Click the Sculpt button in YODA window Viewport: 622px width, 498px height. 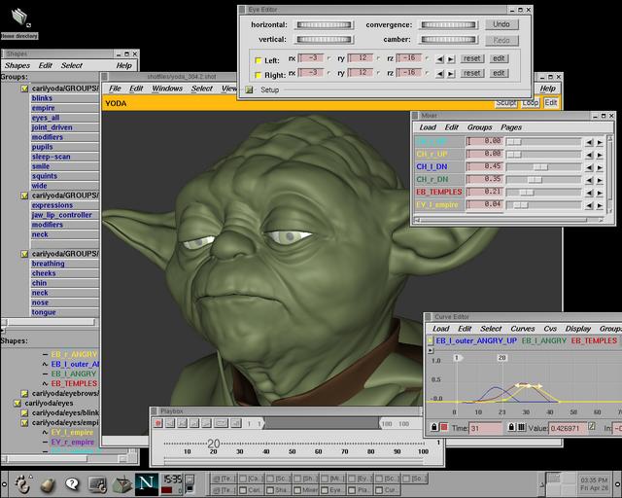[505, 102]
